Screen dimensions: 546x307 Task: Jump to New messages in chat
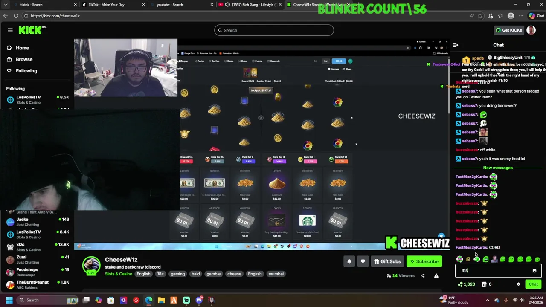click(x=498, y=168)
